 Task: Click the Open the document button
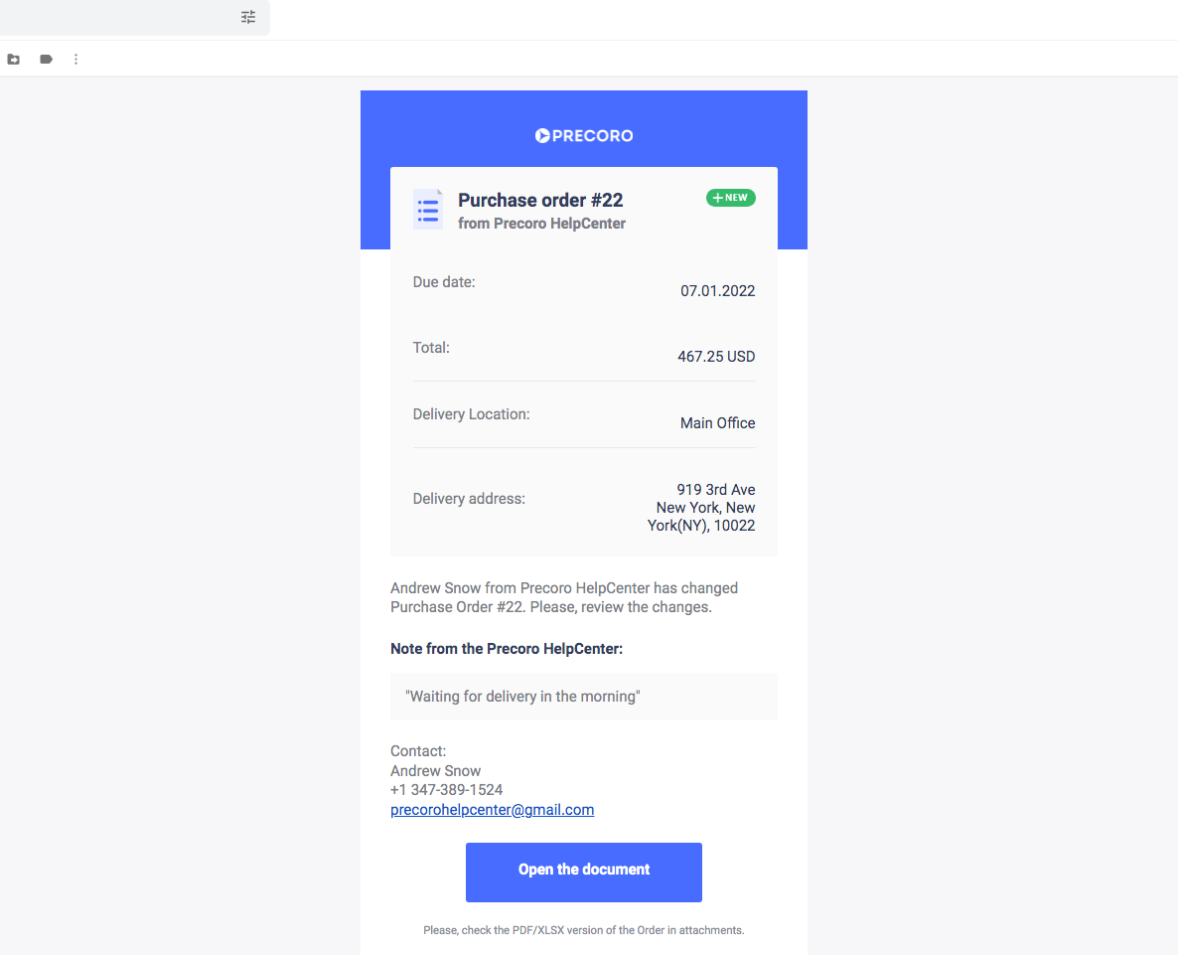(584, 873)
